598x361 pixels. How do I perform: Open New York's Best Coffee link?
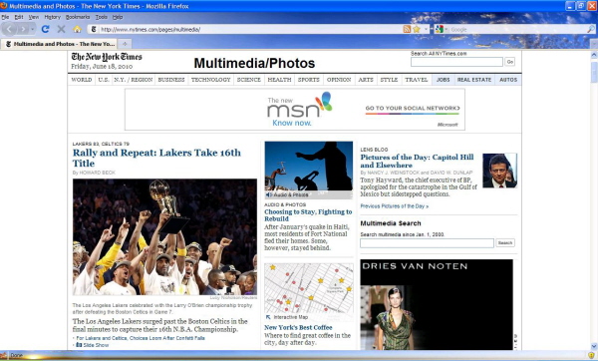click(298, 327)
